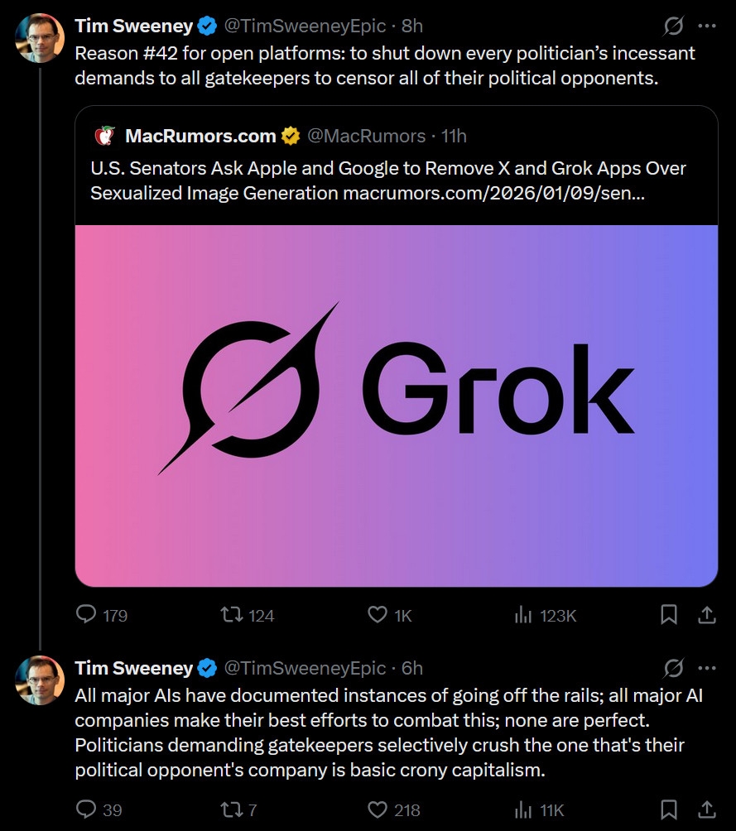Like the first post with 1K likes
Image resolution: width=736 pixels, height=831 pixels.
(x=378, y=615)
